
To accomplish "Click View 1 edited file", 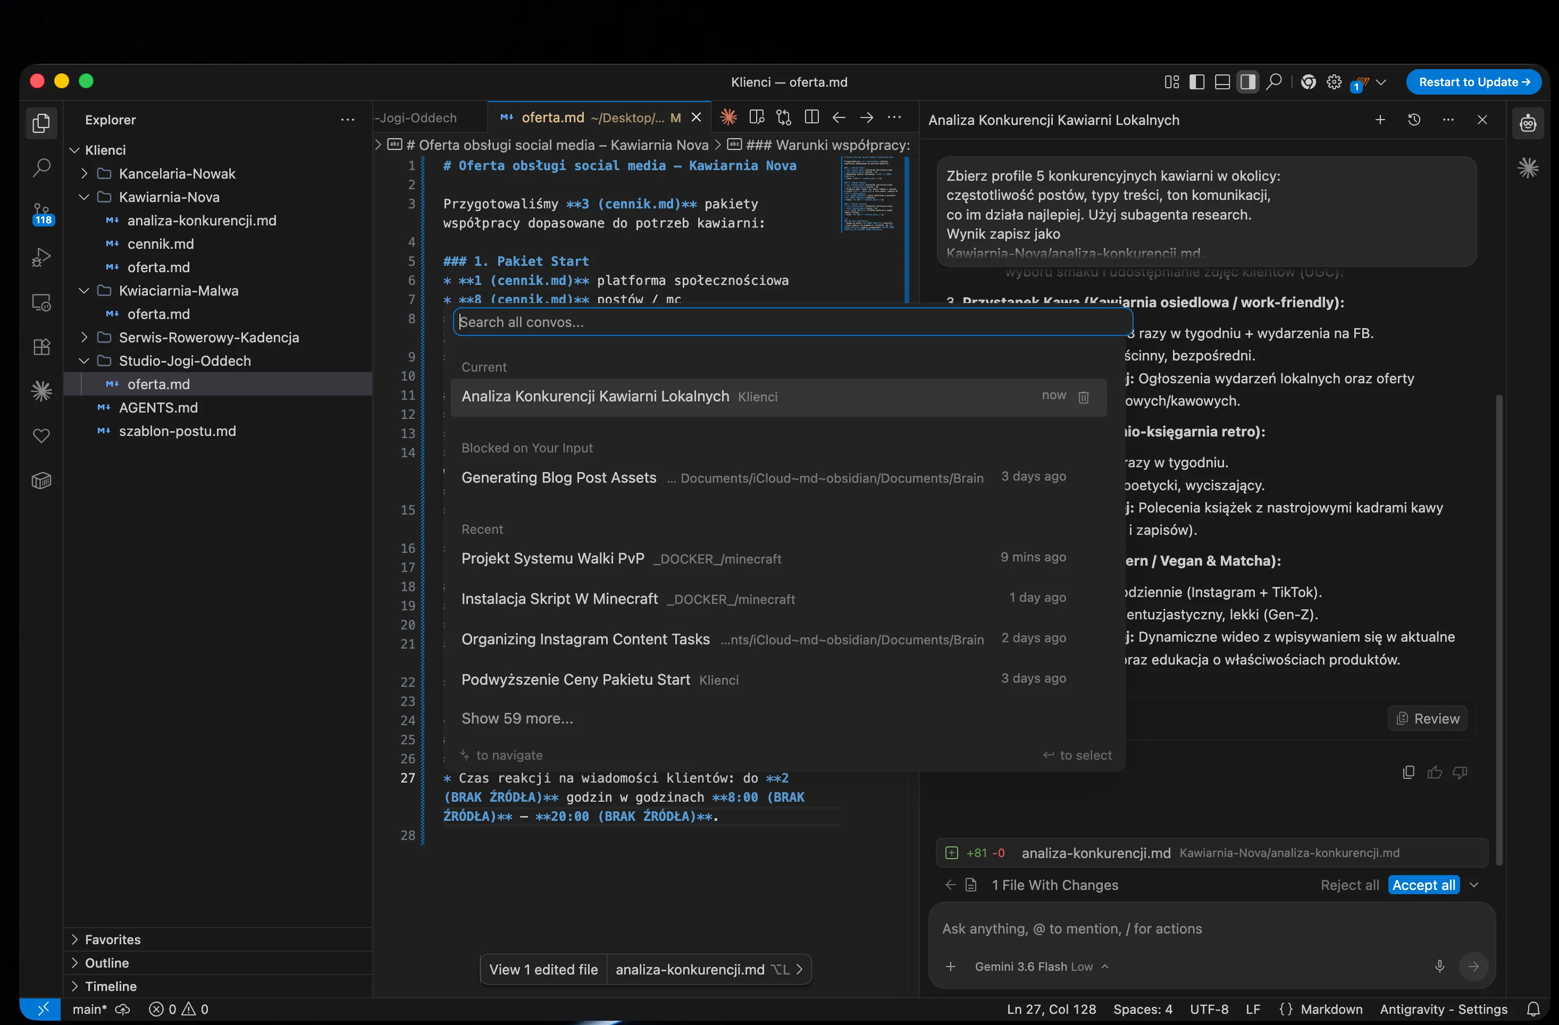I will click(x=543, y=970).
